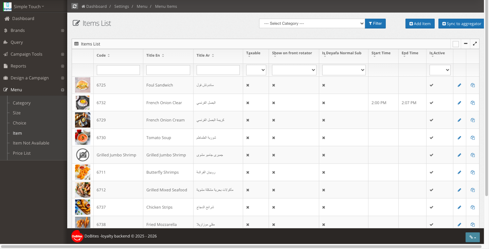Focus the Title Ar filter input
Image resolution: width=489 pixels, height=249 pixels.
coord(218,70)
